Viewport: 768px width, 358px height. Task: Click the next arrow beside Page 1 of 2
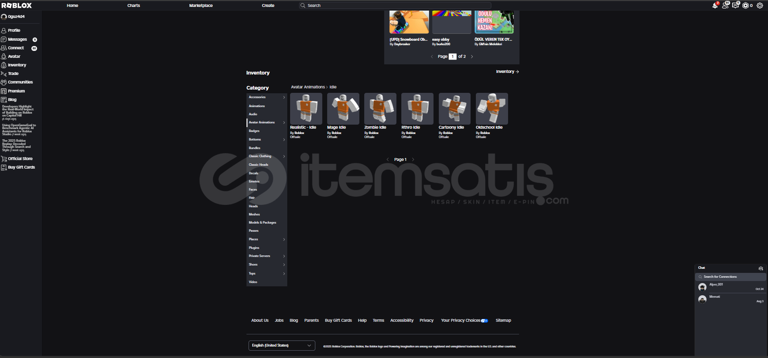pyautogui.click(x=472, y=57)
